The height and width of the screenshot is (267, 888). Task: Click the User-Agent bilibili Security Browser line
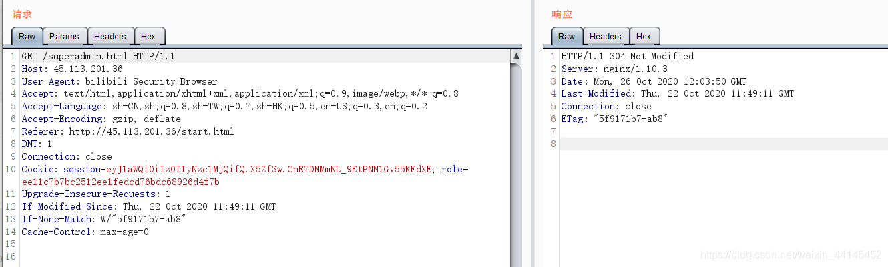pos(120,81)
